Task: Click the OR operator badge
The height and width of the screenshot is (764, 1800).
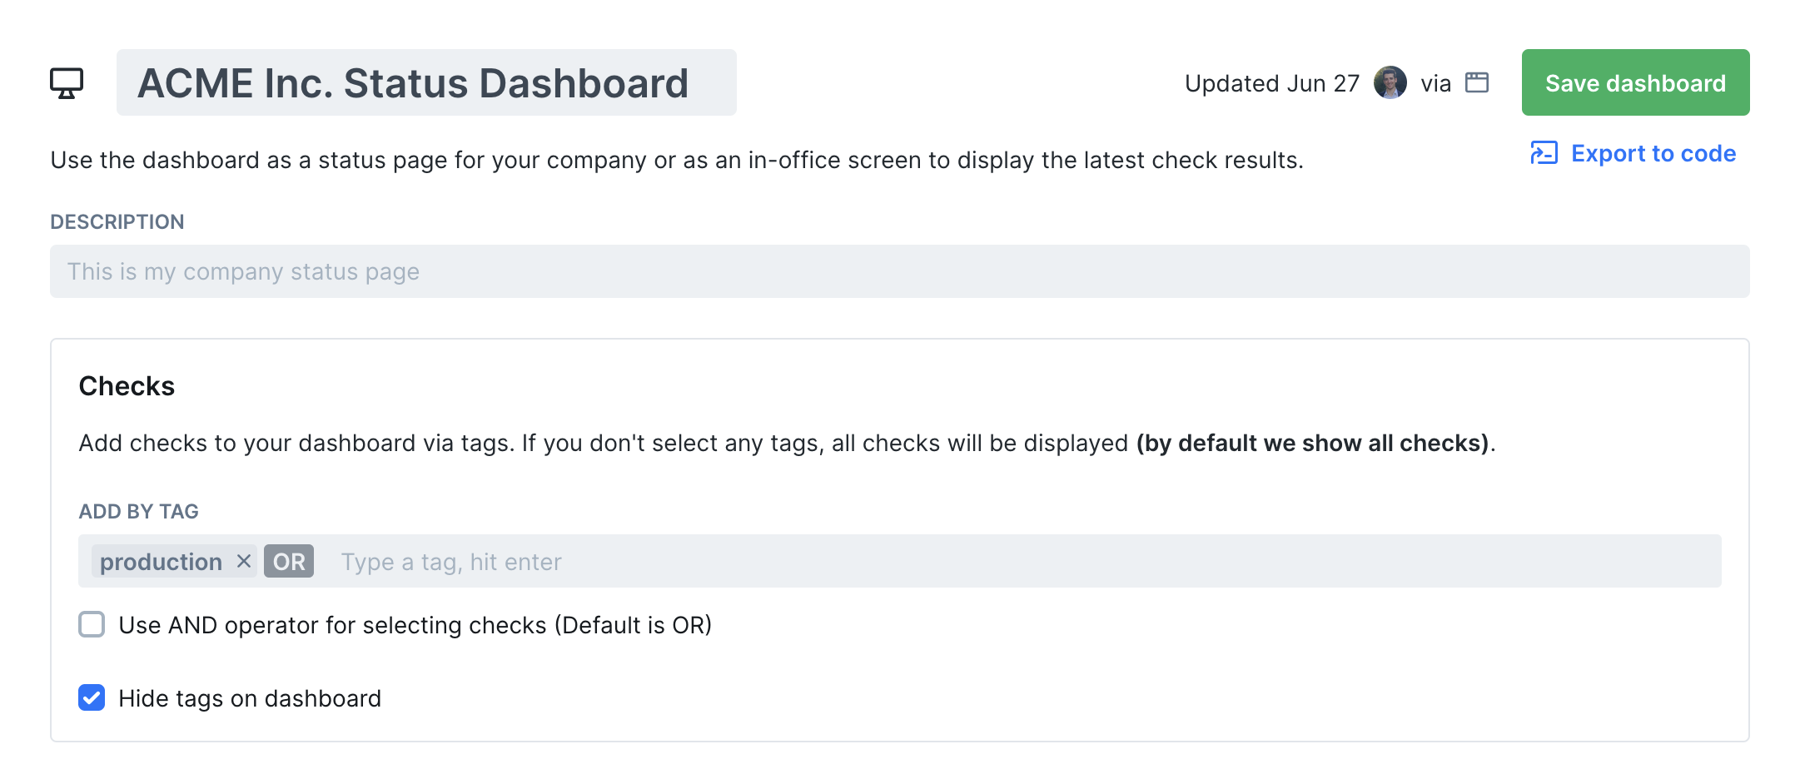Action: (x=289, y=561)
